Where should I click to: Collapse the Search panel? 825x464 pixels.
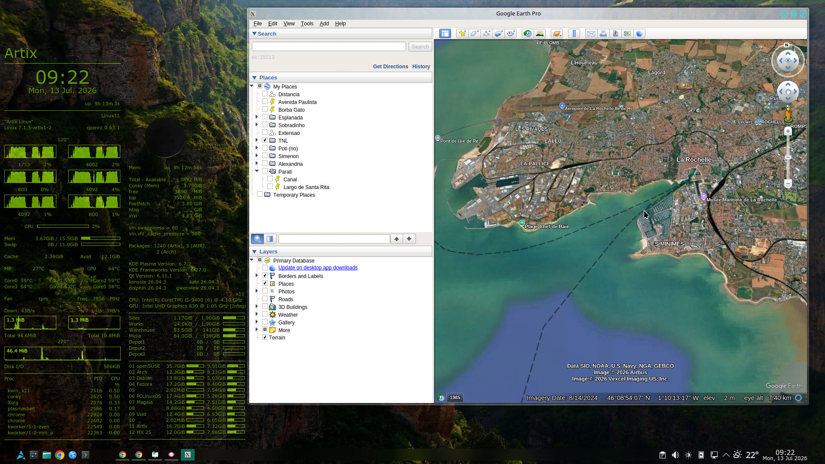tap(254, 34)
